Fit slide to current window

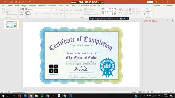174,92
